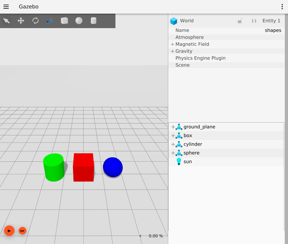Screen dimensions: 288x244
Task: Click the Name row label
Action: coord(182,30)
